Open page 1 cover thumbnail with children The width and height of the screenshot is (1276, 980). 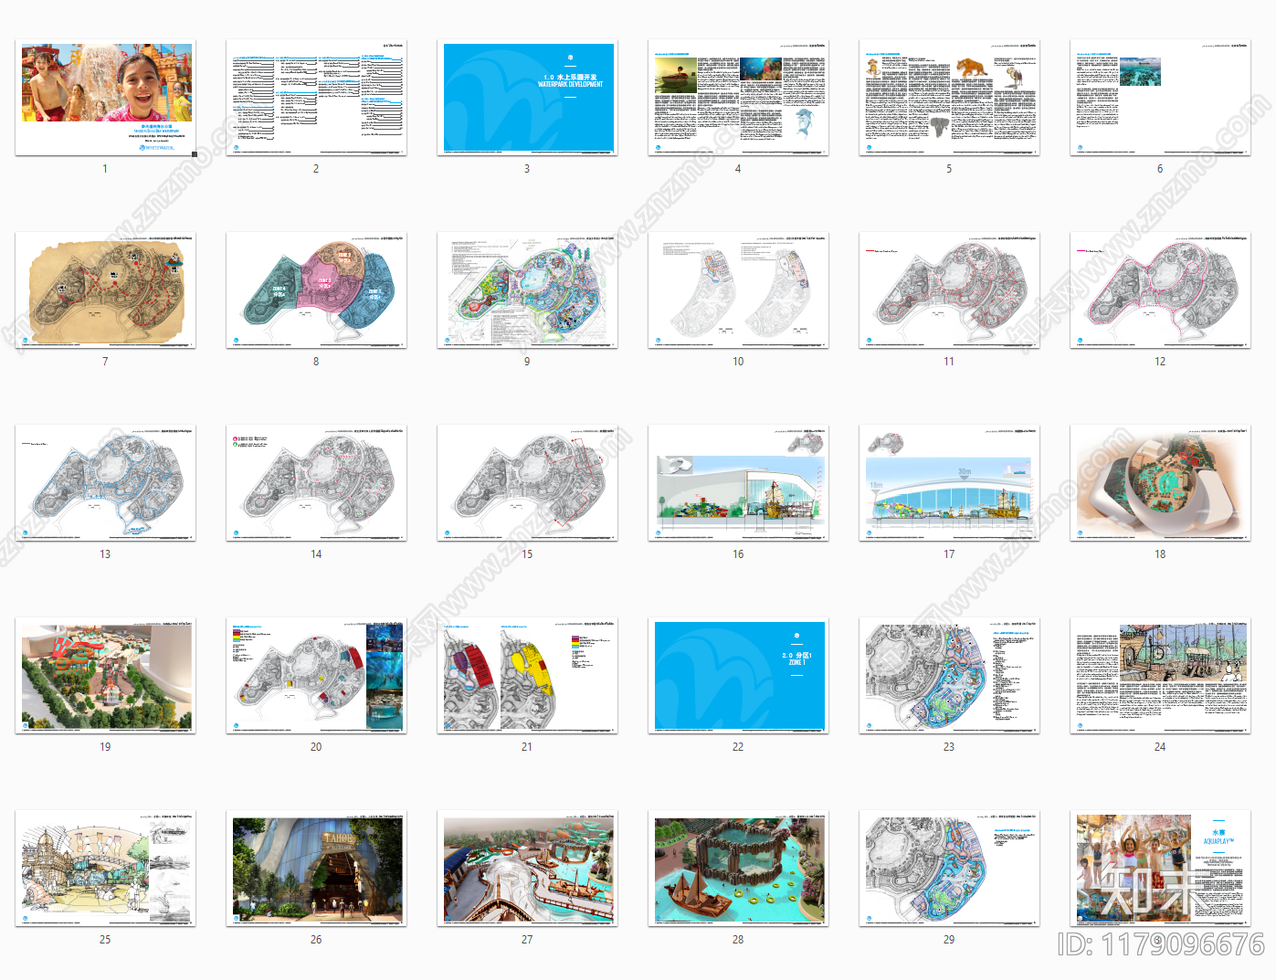click(105, 98)
